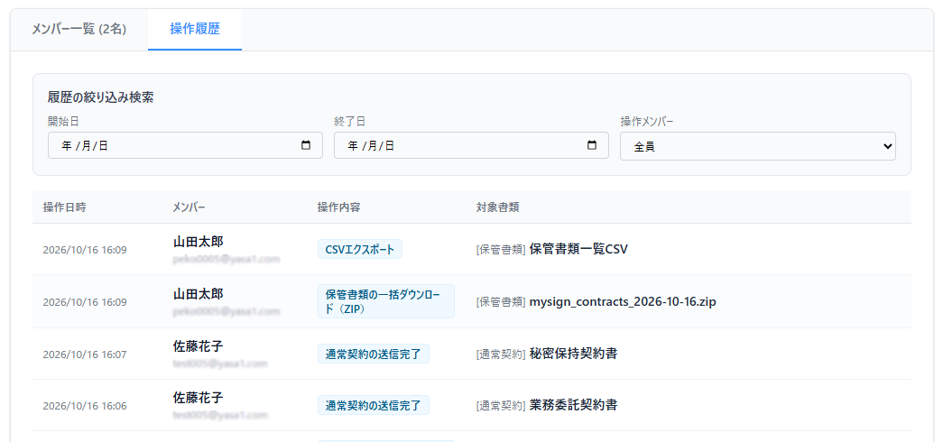
Task: Click 通常契約の送信完了 badge in 秘密保持契約書 row
Action: pyautogui.click(x=374, y=354)
